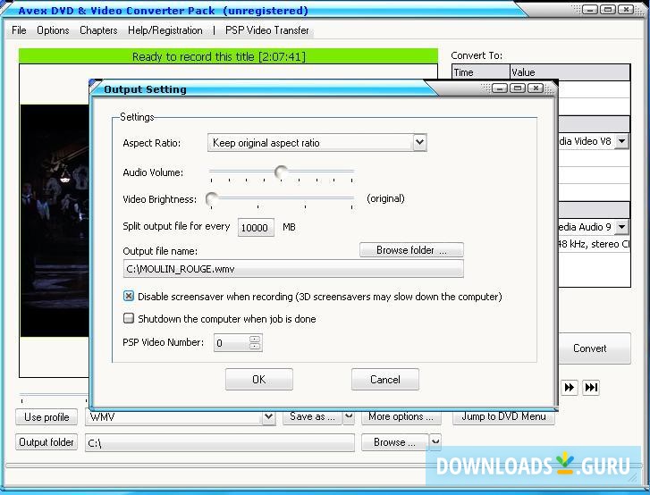The height and width of the screenshot is (495, 650).
Task: Open the Chapters menu
Action: coord(98,30)
